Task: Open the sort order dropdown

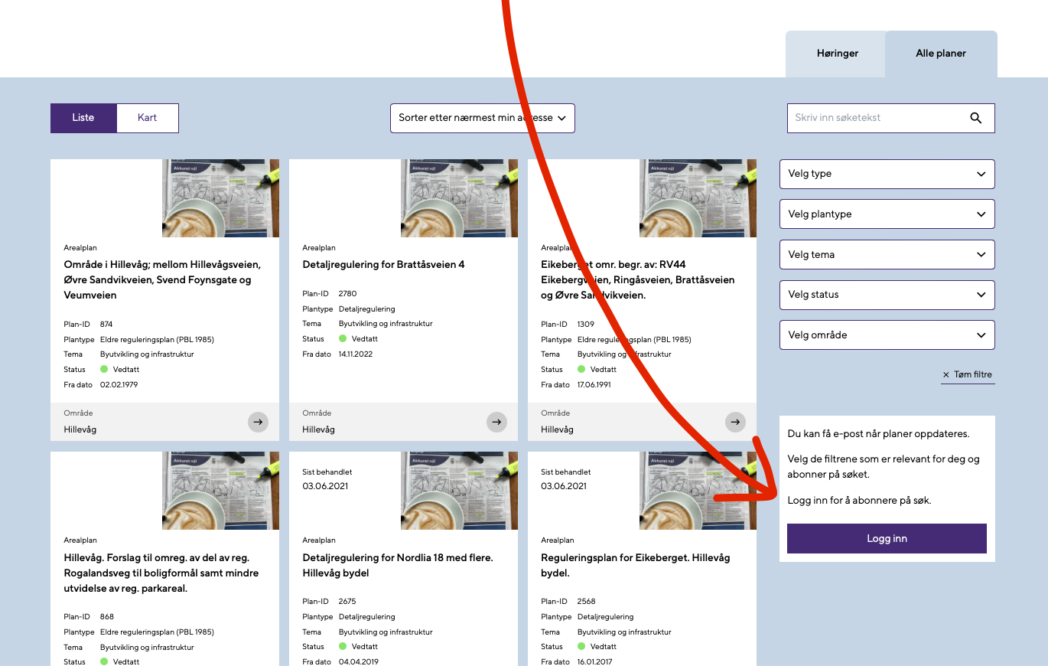Action: click(x=482, y=118)
